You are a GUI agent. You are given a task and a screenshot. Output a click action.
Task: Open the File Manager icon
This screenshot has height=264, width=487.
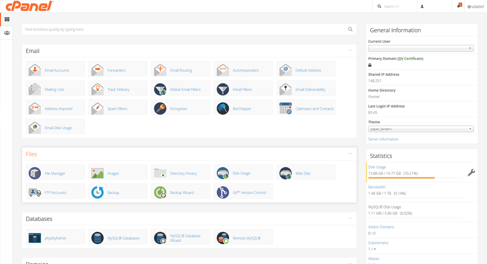pyautogui.click(x=35, y=173)
